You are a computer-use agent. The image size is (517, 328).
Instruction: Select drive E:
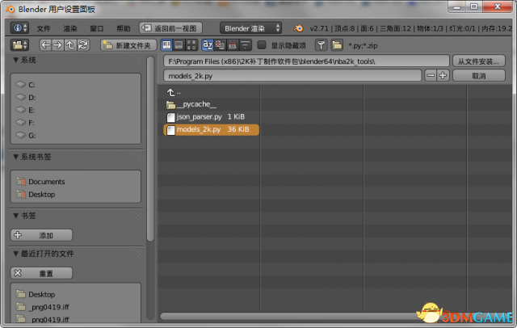(x=75, y=110)
